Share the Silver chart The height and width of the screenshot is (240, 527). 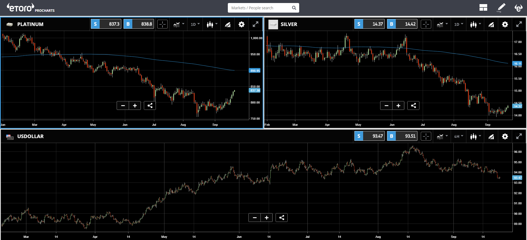click(413, 105)
